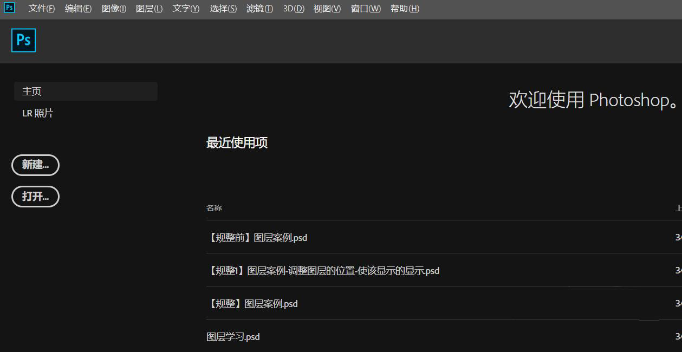Open the 3D menu
This screenshot has height=352, width=682.
point(293,8)
